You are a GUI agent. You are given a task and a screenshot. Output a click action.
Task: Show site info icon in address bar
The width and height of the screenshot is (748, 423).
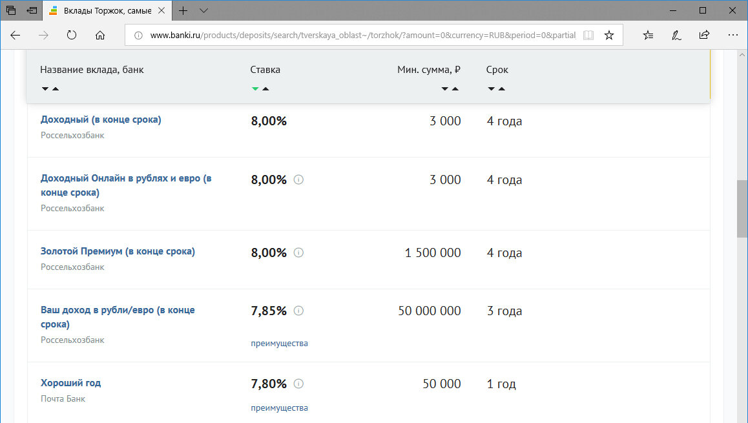[x=138, y=36]
